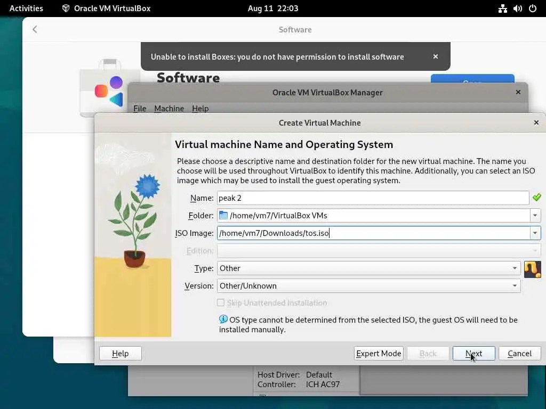Viewport: 546px width, 409px height.
Task: Open the Machine menu in VirtualBox Manager
Action: click(x=169, y=109)
